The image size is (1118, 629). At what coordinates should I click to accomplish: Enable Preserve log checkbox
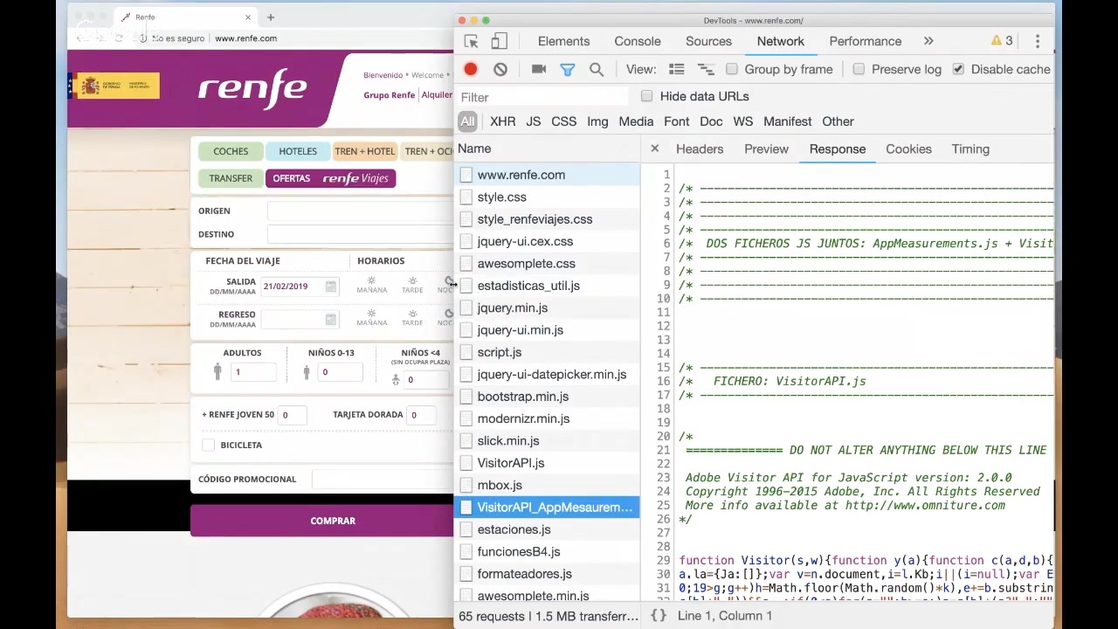pos(859,69)
